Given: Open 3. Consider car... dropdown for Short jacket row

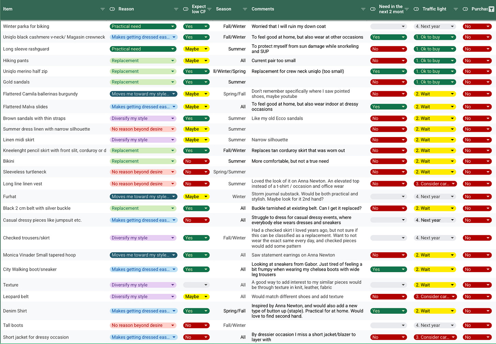Looking at the screenshot, I should [x=435, y=337].
